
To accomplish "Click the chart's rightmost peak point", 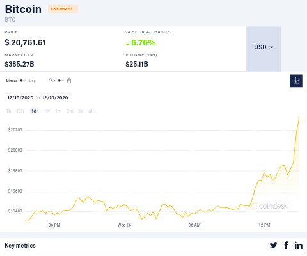I will point(299,118).
